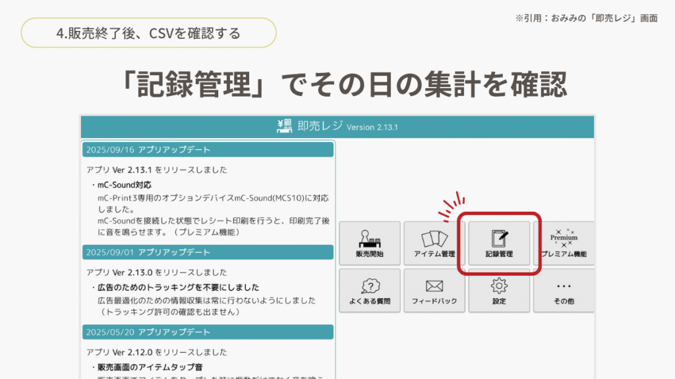This screenshot has width=675, height=379.
Task: Click the Version 2.13.1 text in header
Action: click(x=372, y=127)
